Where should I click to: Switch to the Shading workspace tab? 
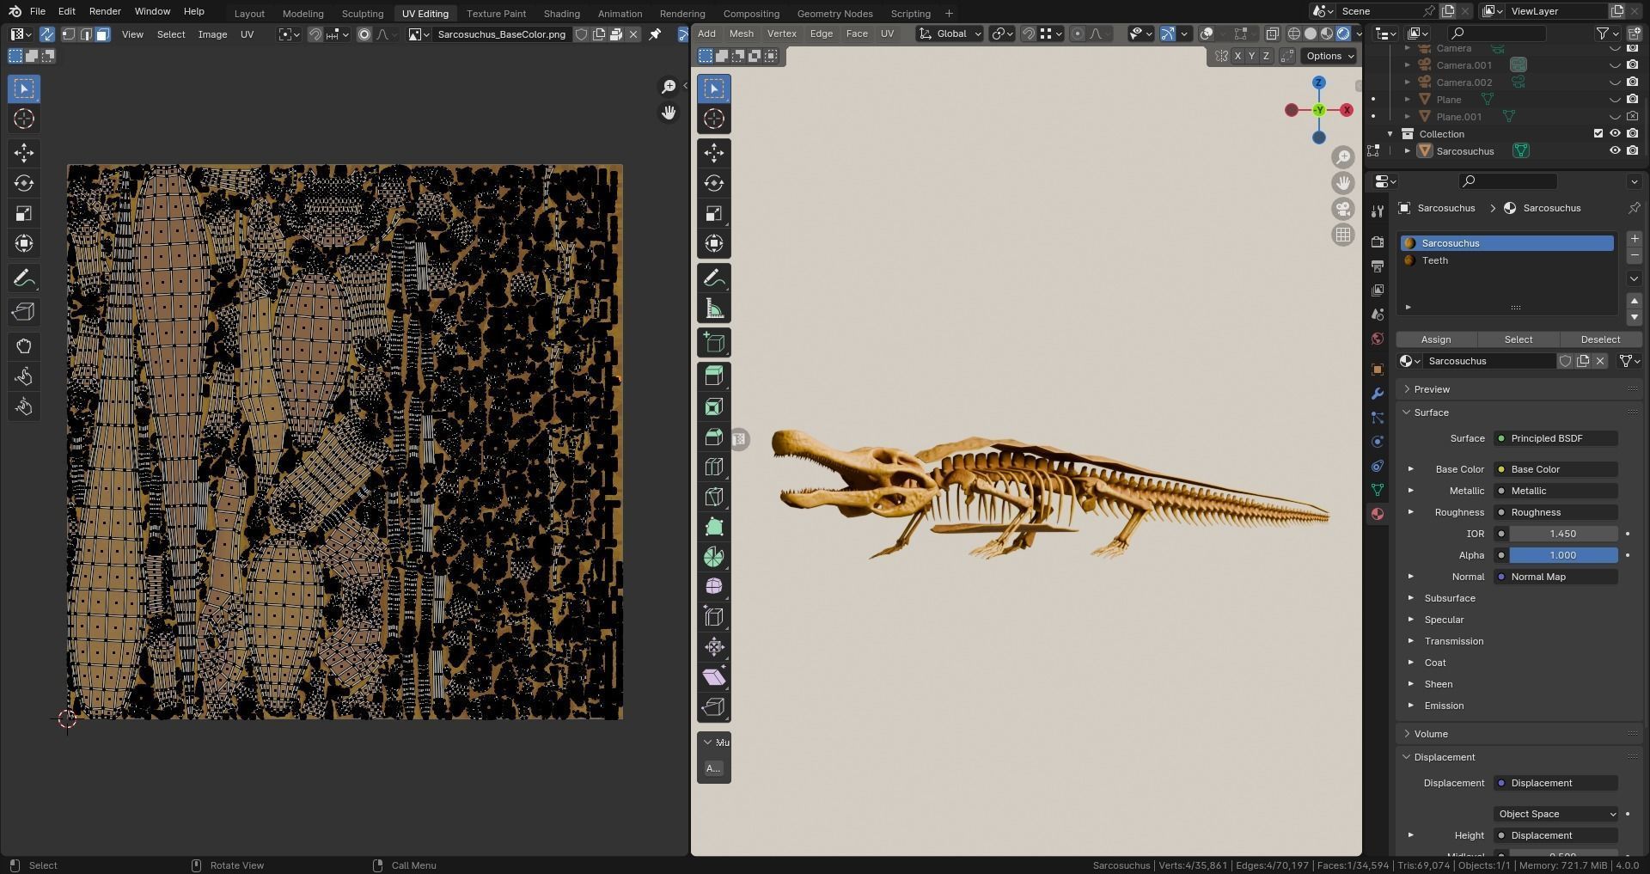pyautogui.click(x=561, y=14)
